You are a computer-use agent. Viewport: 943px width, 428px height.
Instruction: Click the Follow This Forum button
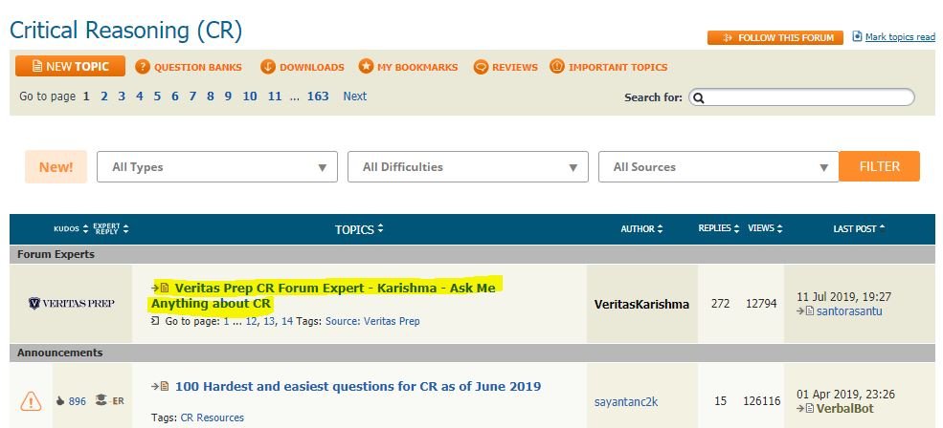coord(775,37)
